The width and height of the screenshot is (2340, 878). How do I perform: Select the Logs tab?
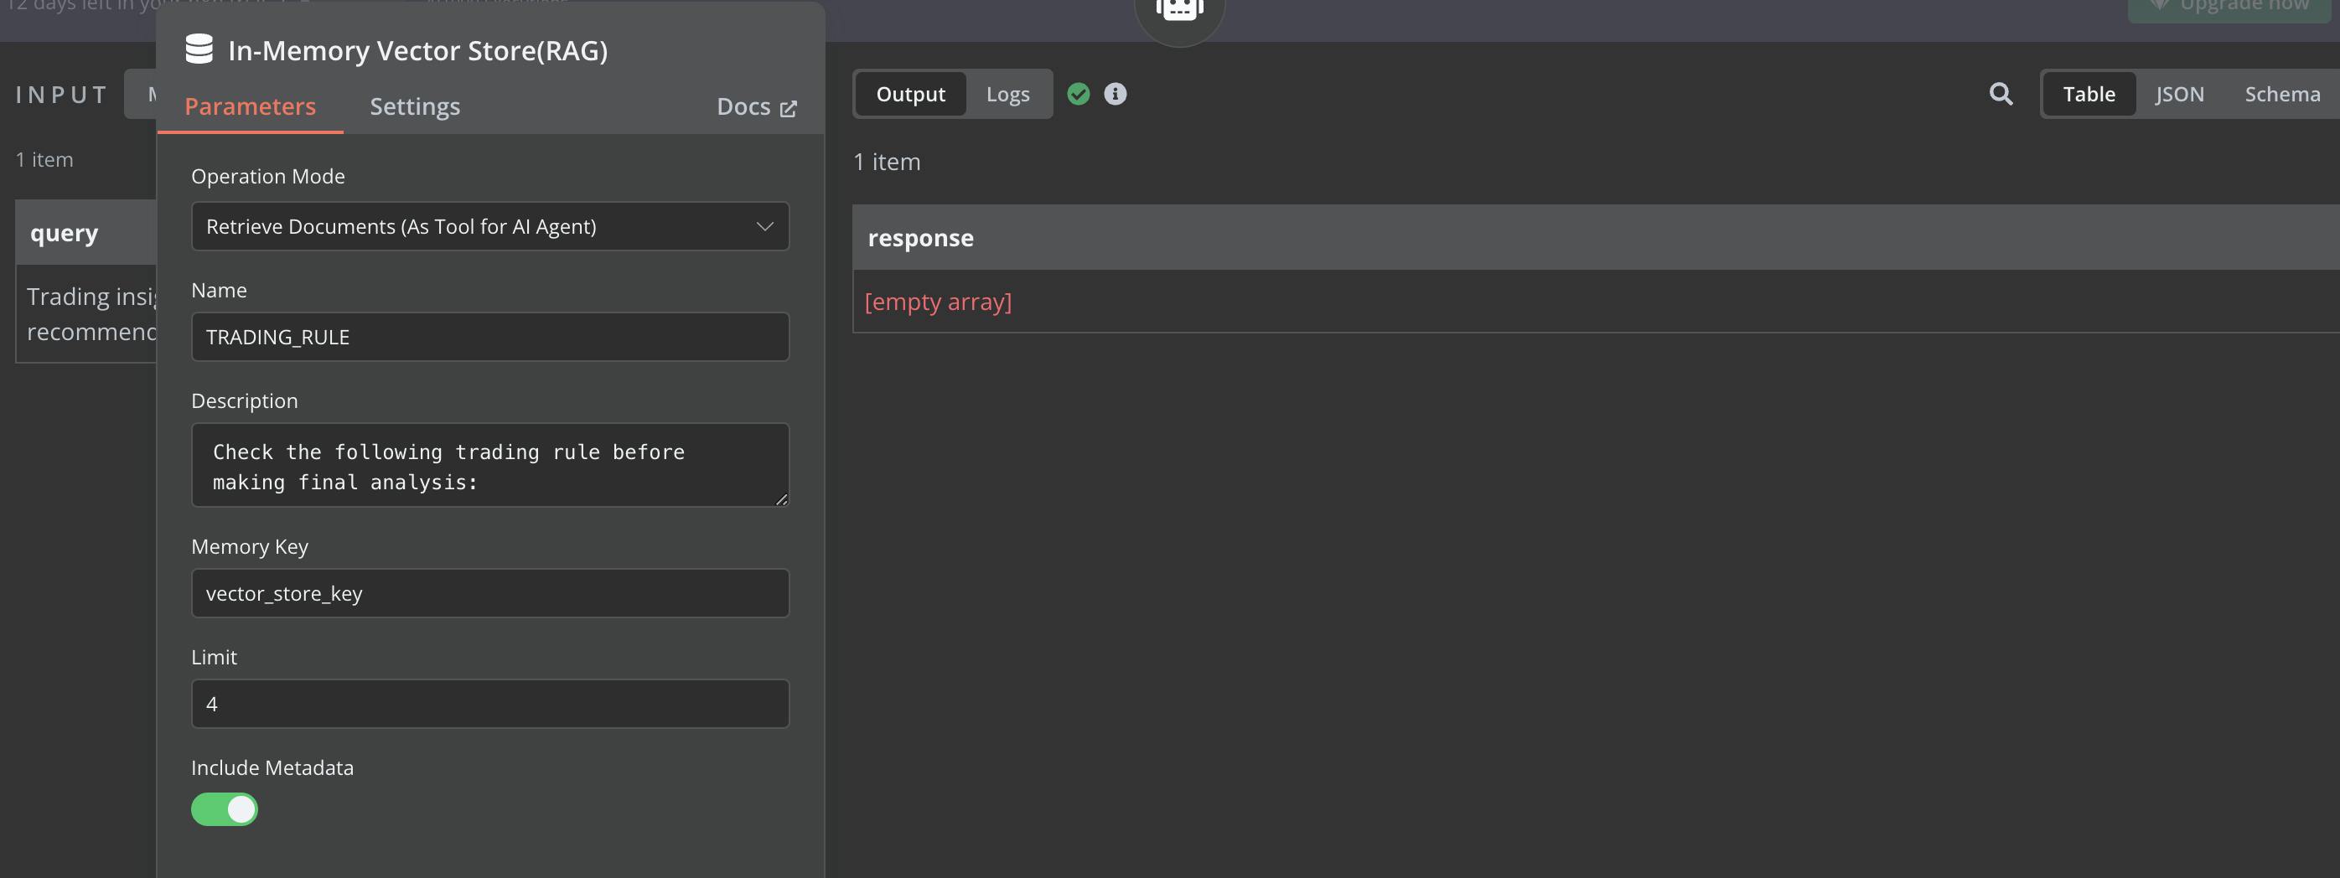pos(1007,94)
